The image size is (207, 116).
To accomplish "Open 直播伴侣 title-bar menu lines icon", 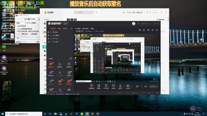I will [149, 24].
